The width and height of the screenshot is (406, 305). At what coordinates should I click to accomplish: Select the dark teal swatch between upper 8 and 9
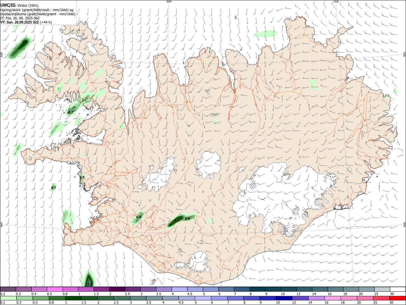coord(257,289)
